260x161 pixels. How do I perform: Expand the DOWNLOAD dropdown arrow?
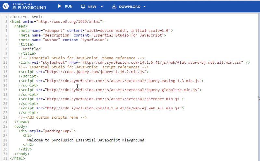144,6
